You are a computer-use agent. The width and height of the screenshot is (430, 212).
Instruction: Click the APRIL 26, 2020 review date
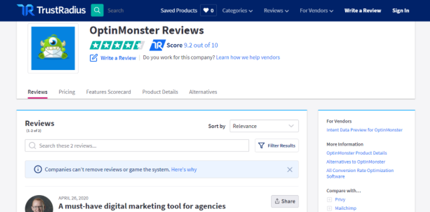(x=73, y=198)
